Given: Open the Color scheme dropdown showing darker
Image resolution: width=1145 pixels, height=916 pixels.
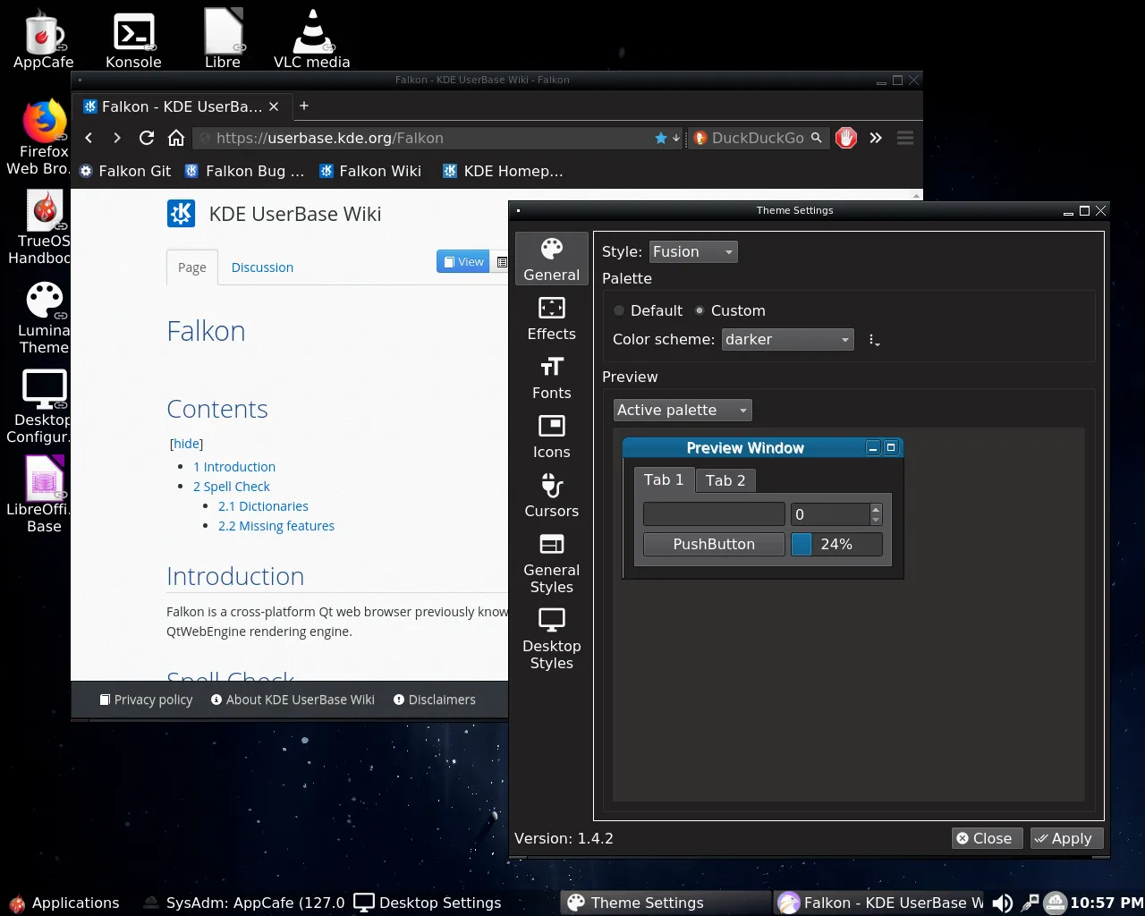Looking at the screenshot, I should point(787,339).
